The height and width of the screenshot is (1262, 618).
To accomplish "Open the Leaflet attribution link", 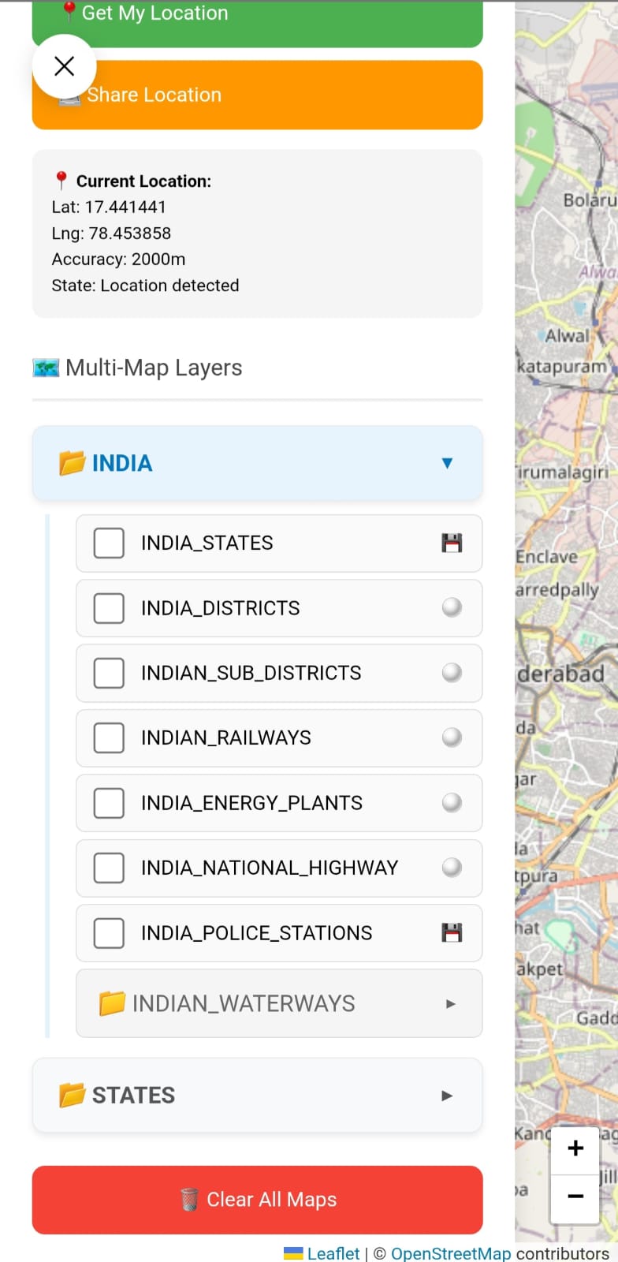I will 333,1253.
